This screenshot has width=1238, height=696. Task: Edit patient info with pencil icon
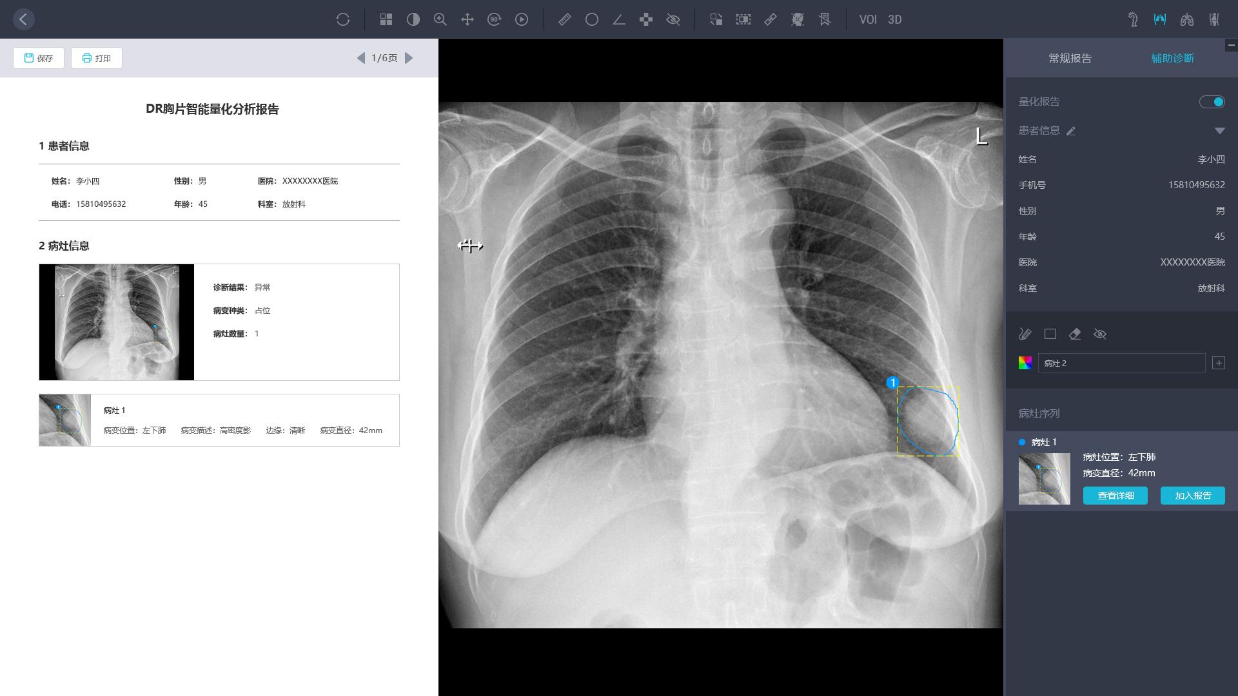[x=1071, y=131]
